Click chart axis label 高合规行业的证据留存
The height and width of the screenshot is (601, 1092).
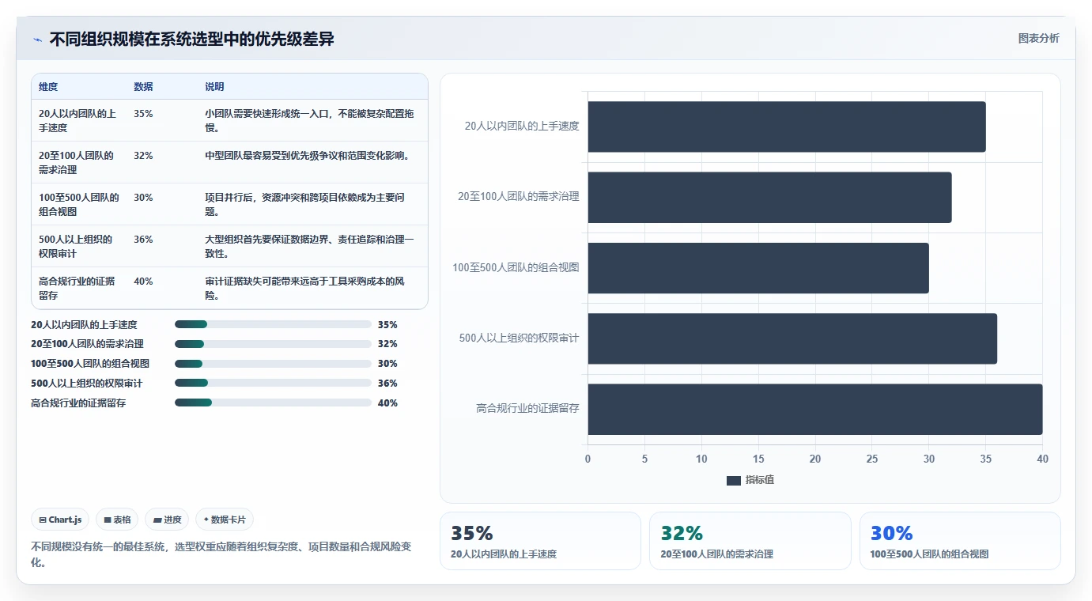point(527,409)
